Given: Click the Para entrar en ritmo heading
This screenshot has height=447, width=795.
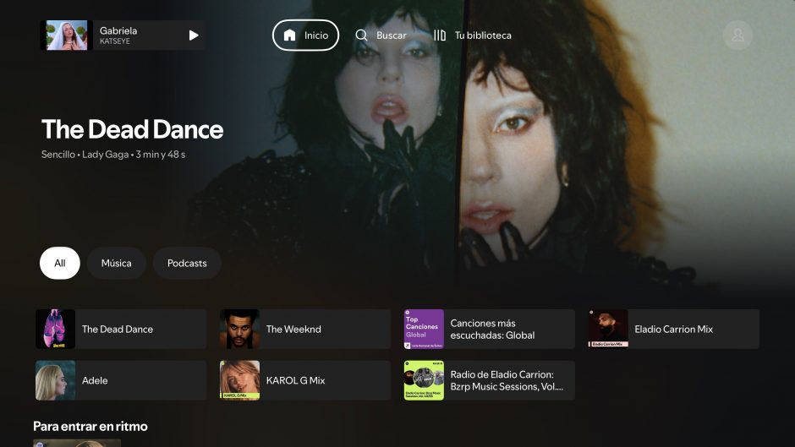Looking at the screenshot, I should pos(90,426).
